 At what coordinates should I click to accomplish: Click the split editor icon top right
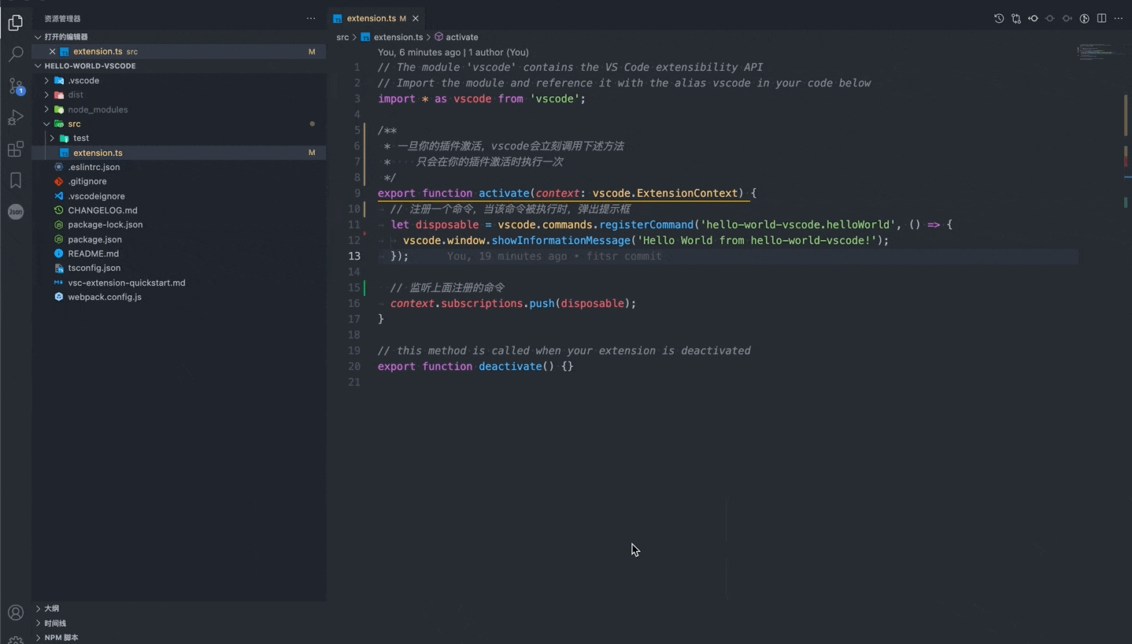[1101, 18]
